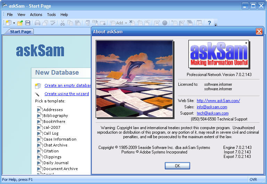Click the Professional Network Version 7.0.2.143 text
The width and height of the screenshot is (267, 184).
(219, 75)
